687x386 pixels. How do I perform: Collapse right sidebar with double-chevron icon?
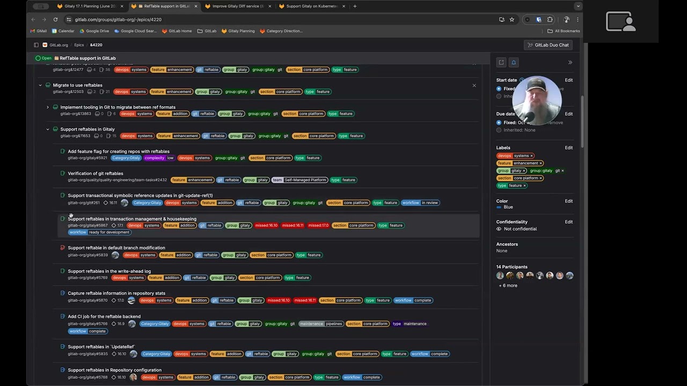pyautogui.click(x=570, y=63)
